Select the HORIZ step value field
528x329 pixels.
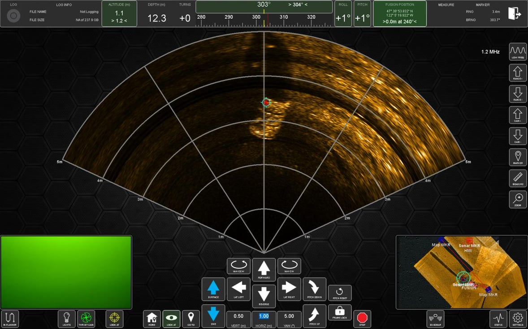coord(264,316)
